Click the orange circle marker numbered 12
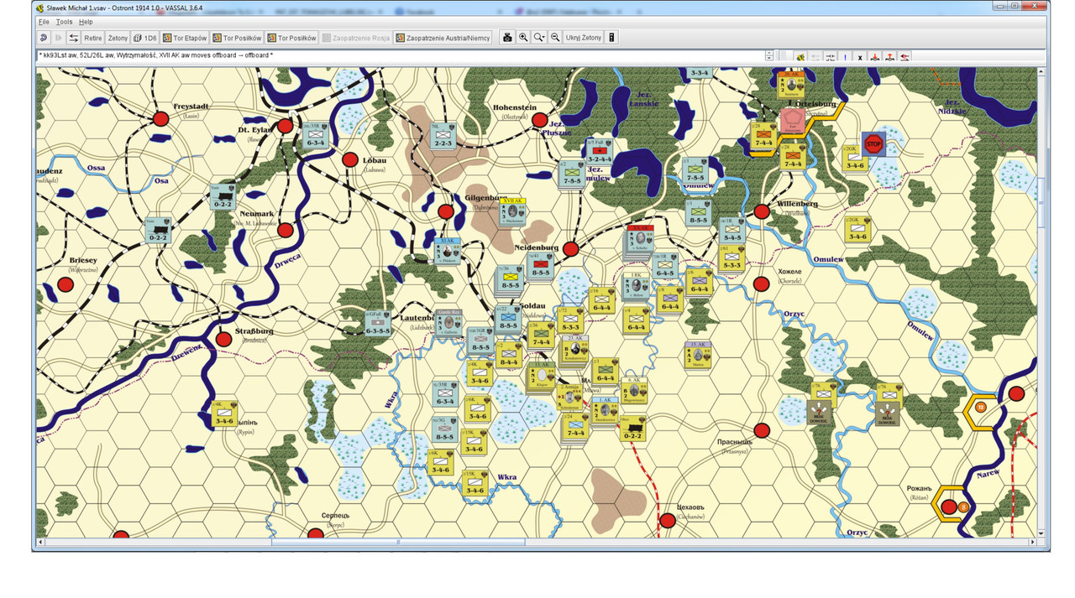 tap(980, 407)
